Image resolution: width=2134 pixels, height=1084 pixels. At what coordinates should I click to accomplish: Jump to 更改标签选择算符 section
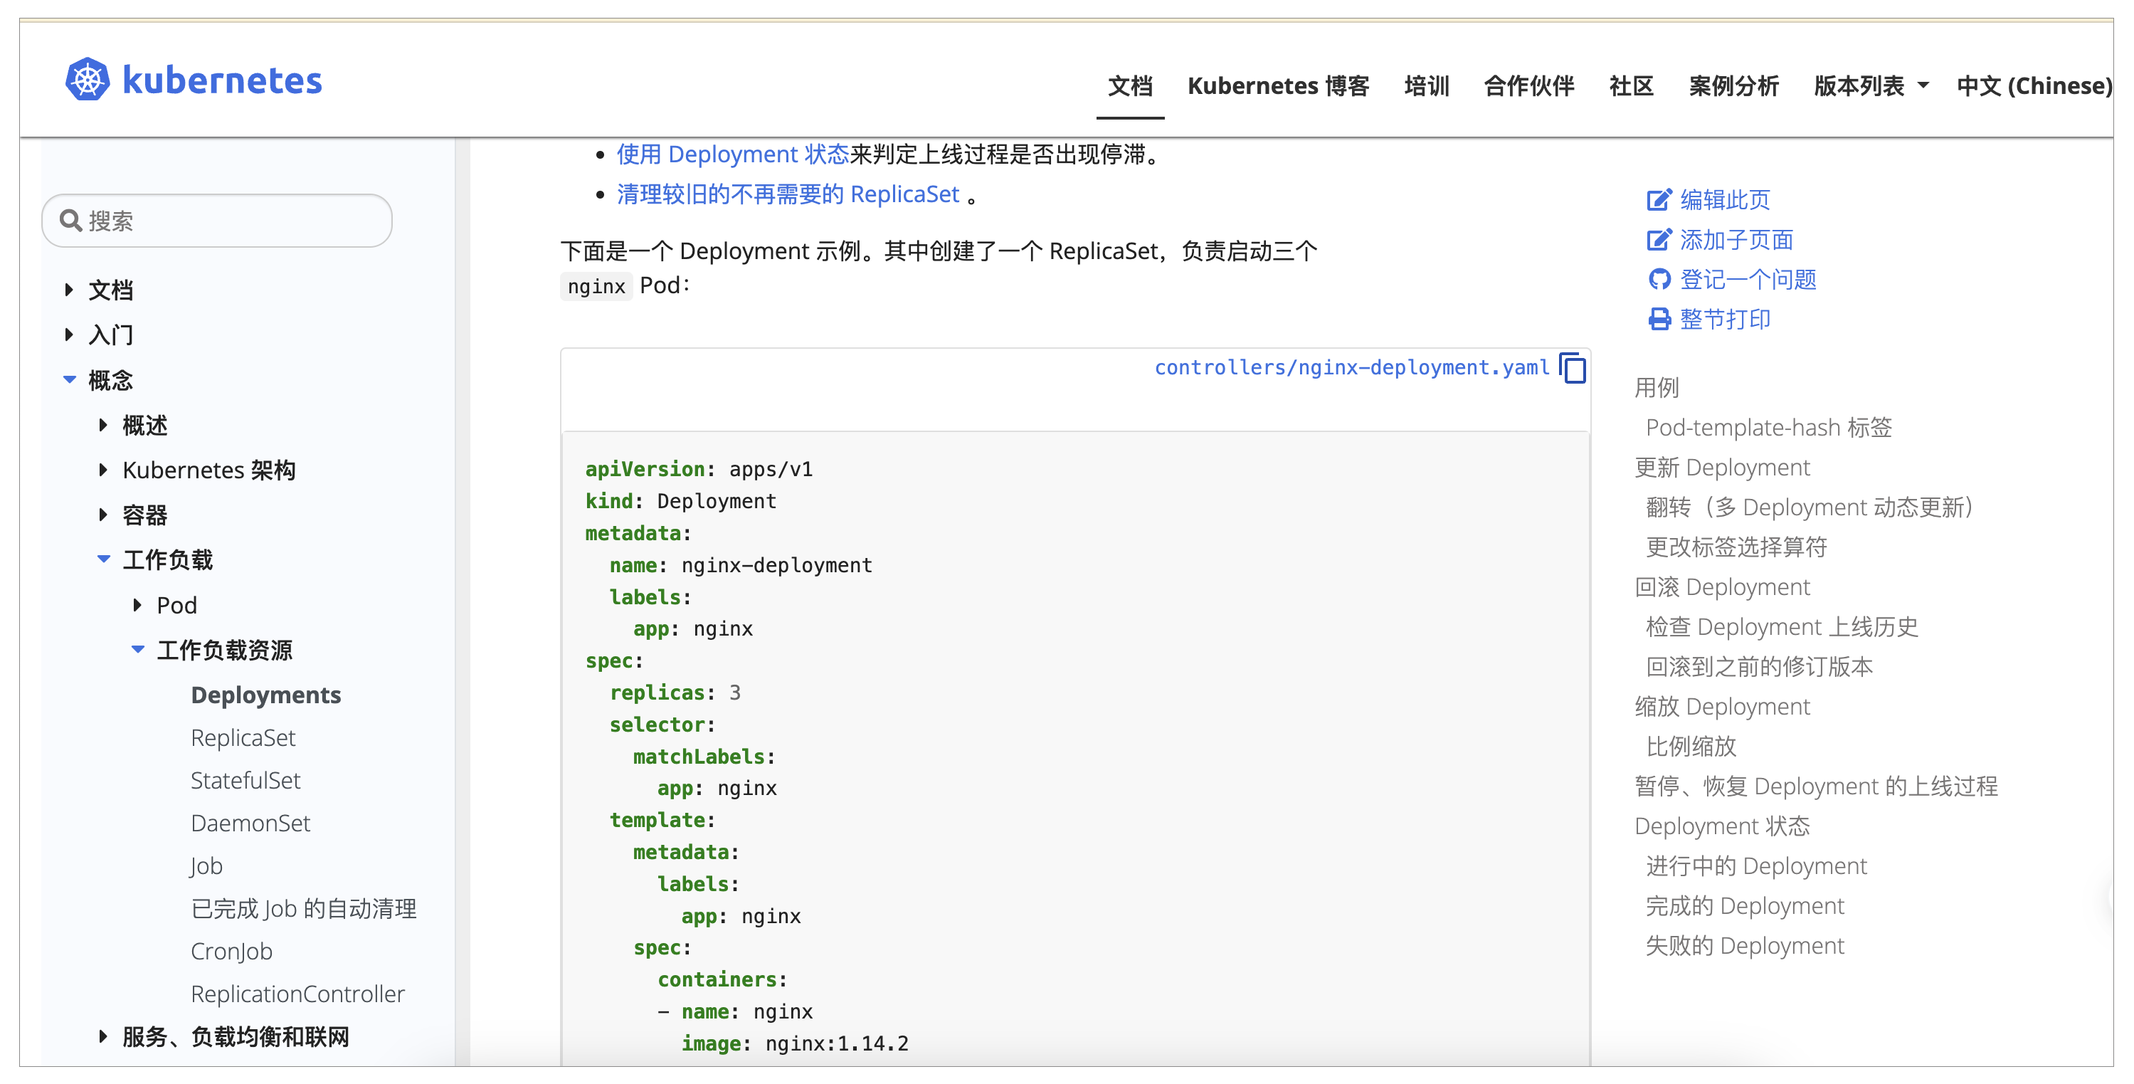[1736, 547]
